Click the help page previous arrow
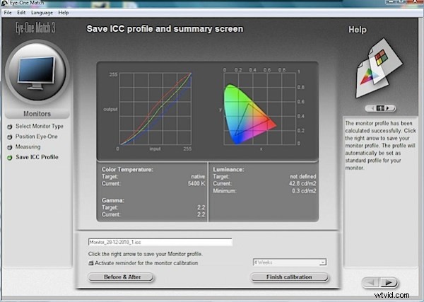424x302 pixels. (x=373, y=108)
